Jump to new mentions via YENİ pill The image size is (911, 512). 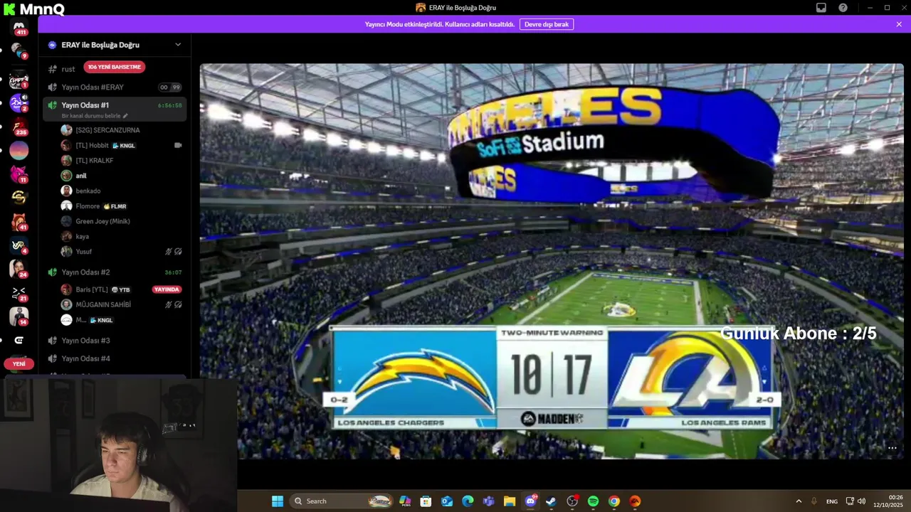coord(19,363)
